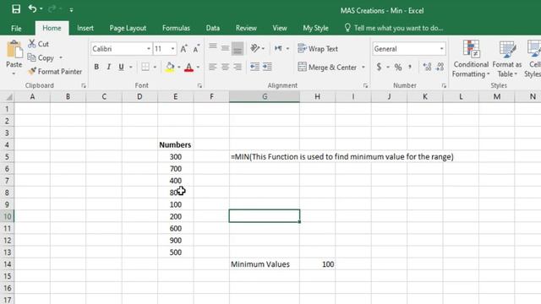This screenshot has height=304, width=541.
Task: Open the File menu
Action: pos(16,28)
